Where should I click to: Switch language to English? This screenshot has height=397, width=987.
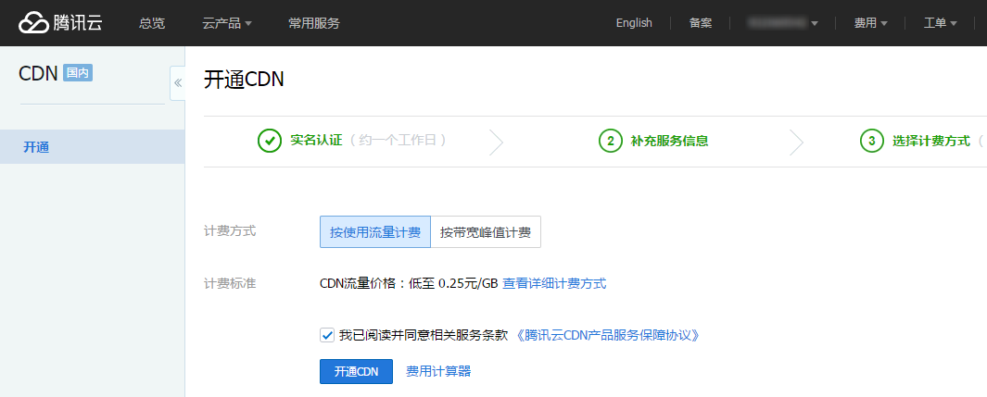(x=634, y=23)
